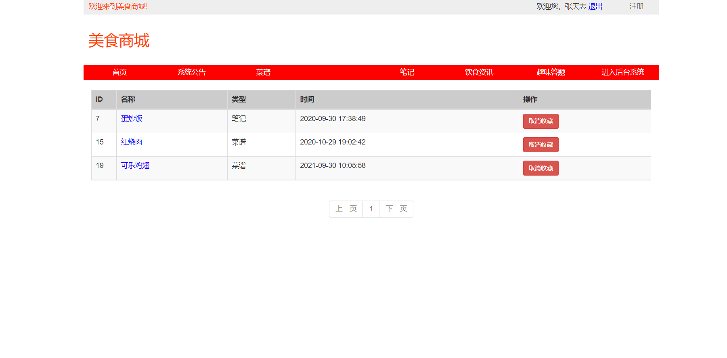Click 取消收藏 for 蛋炒饭 row
This screenshot has width=727, height=358.
coord(541,121)
